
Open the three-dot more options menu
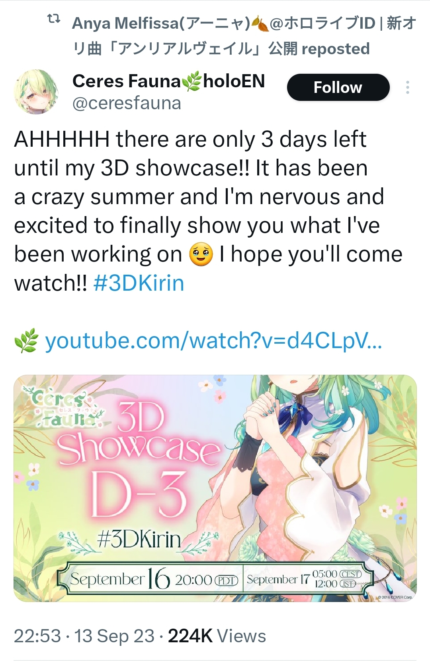pyautogui.click(x=407, y=87)
